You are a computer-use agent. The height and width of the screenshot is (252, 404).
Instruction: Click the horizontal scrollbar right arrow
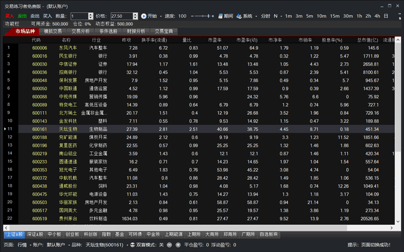(392, 228)
